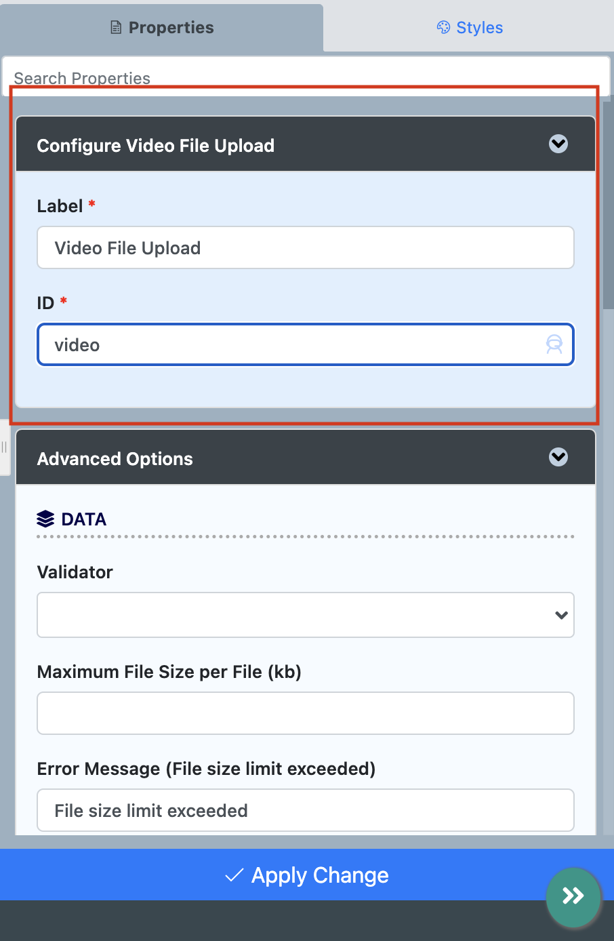Switch to the Styles tab

469,28
